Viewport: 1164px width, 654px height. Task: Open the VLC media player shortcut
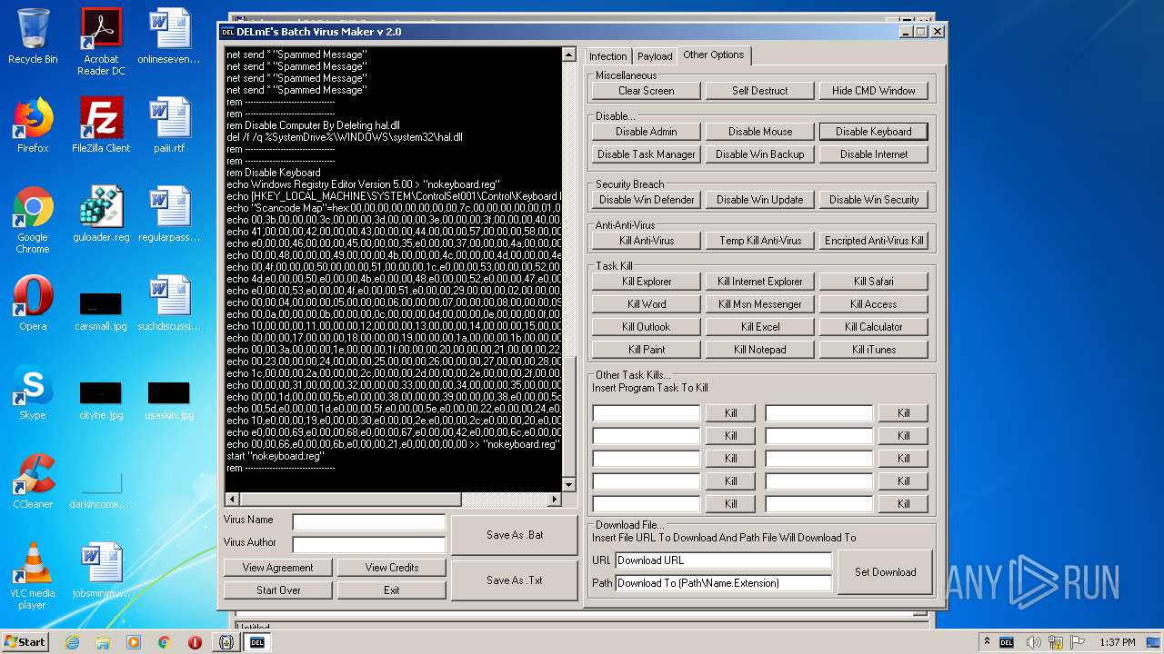tap(33, 576)
